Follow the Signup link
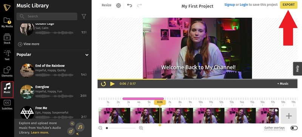Viewport: 302px width, 137px height. [x=230, y=5]
